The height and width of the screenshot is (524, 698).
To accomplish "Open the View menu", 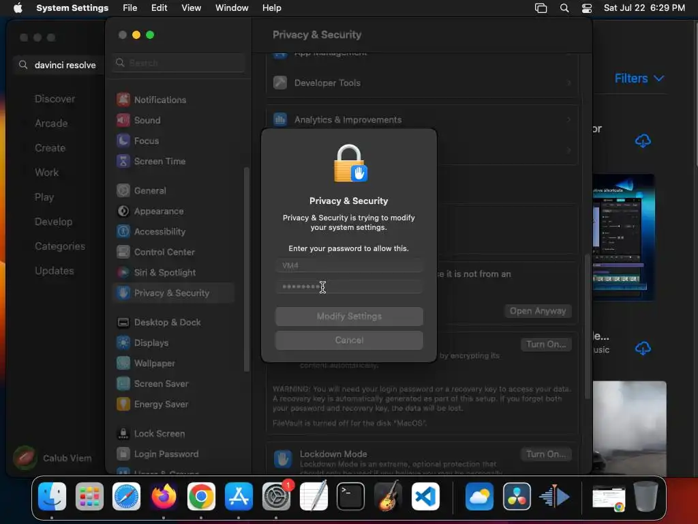I will (191, 8).
